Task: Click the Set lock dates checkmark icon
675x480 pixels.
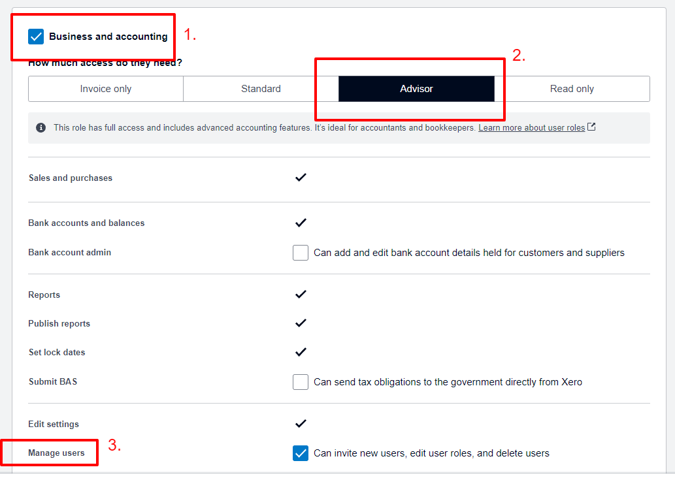Action: (301, 352)
